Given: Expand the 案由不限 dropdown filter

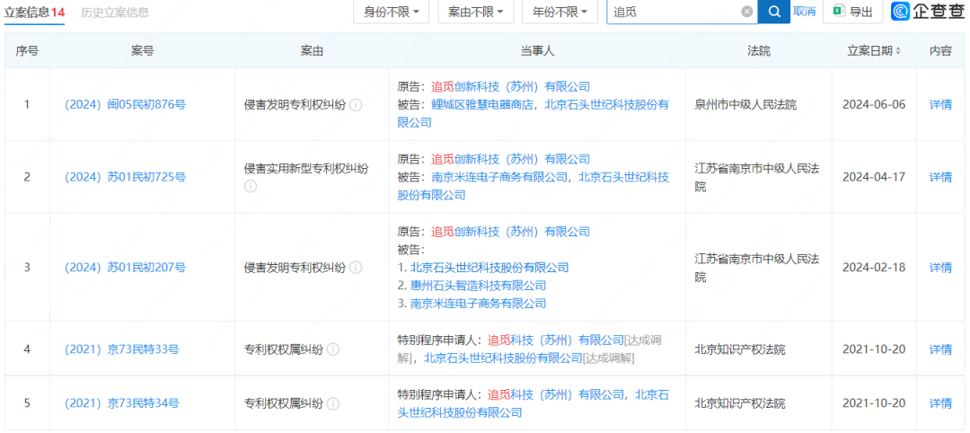Looking at the screenshot, I should pos(475,12).
